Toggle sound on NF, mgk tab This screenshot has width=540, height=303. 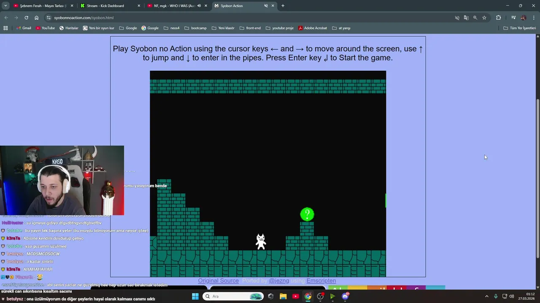coord(199,6)
